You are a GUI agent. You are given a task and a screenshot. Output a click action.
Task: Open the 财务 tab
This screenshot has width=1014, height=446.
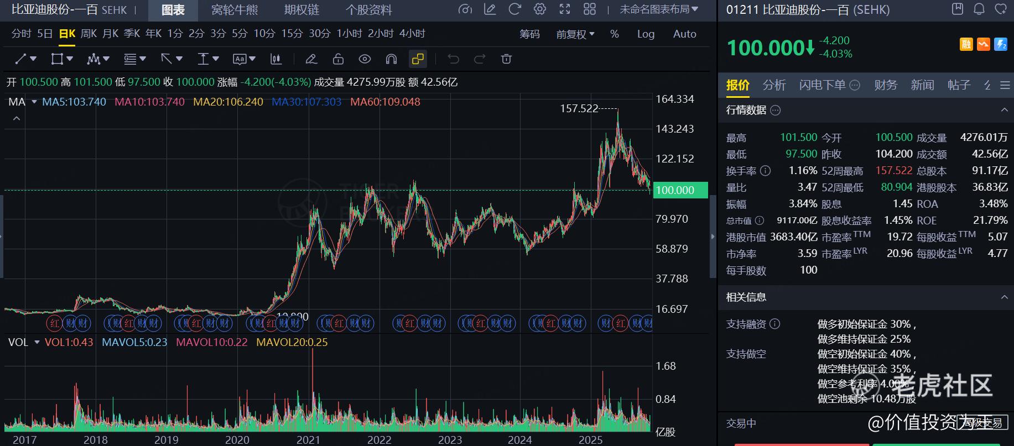pos(885,85)
